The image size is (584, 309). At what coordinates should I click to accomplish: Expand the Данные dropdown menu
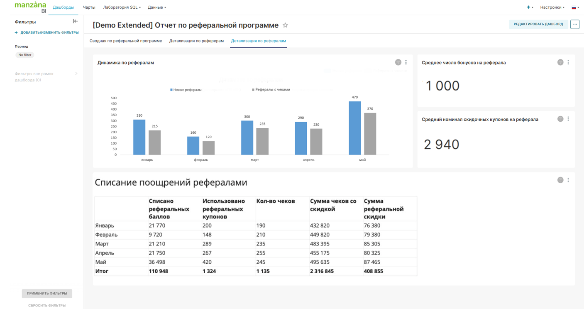(x=156, y=7)
